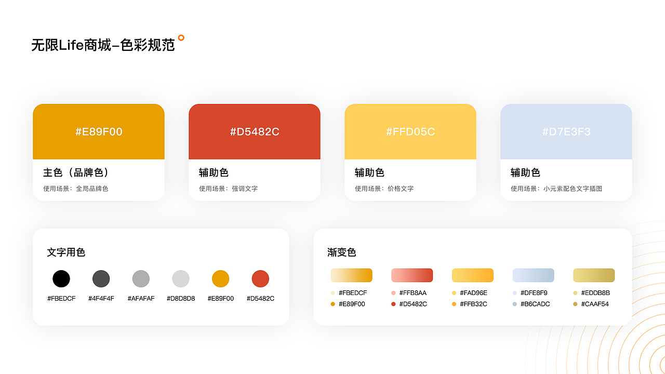Click the small circle logo above the title
This screenshot has height=374, width=665.
181,37
